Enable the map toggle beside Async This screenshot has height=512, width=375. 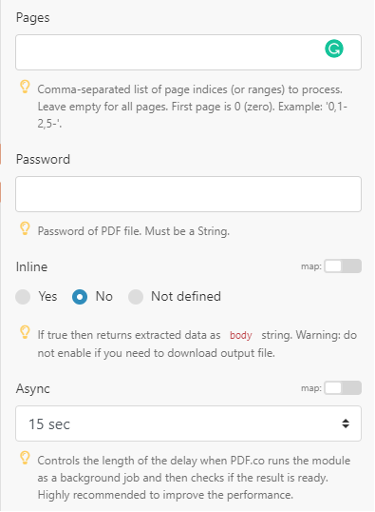[x=343, y=388]
